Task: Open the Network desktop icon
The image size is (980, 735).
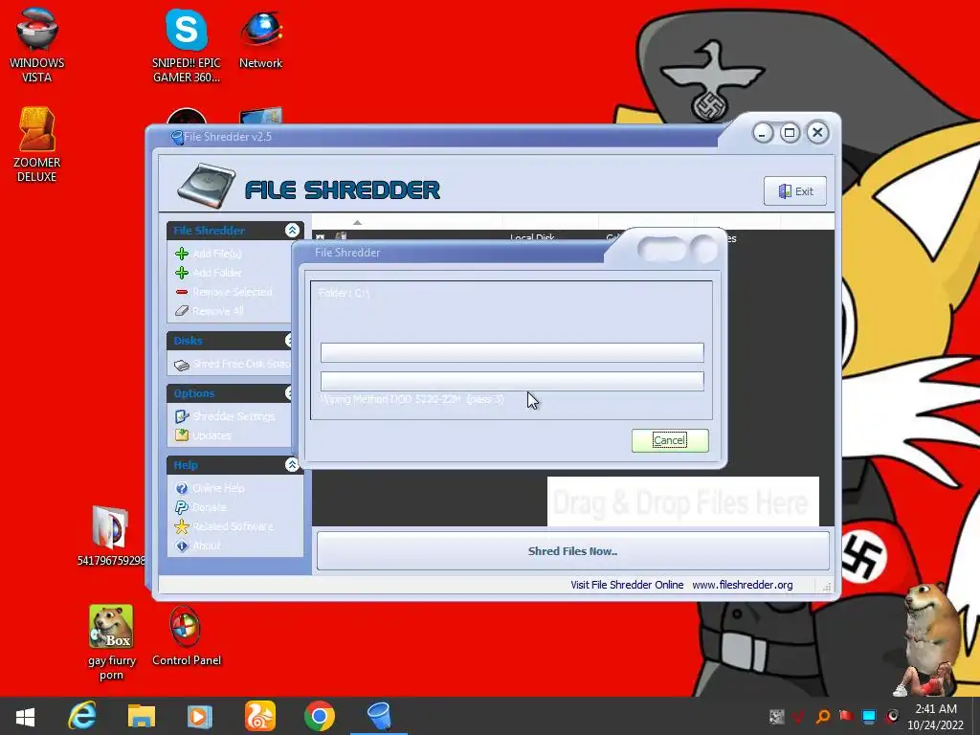Action: [260, 40]
